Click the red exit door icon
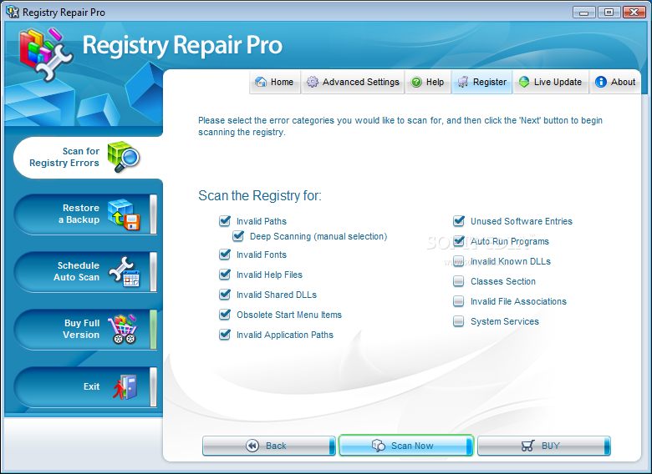This screenshot has height=474, width=652. click(125, 387)
